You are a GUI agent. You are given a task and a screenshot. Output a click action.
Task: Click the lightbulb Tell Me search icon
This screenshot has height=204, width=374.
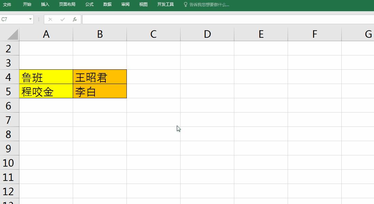click(x=185, y=5)
